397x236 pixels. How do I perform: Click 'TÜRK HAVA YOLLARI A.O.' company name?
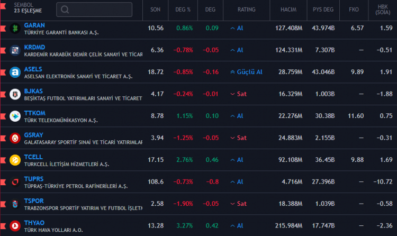pos(53,230)
